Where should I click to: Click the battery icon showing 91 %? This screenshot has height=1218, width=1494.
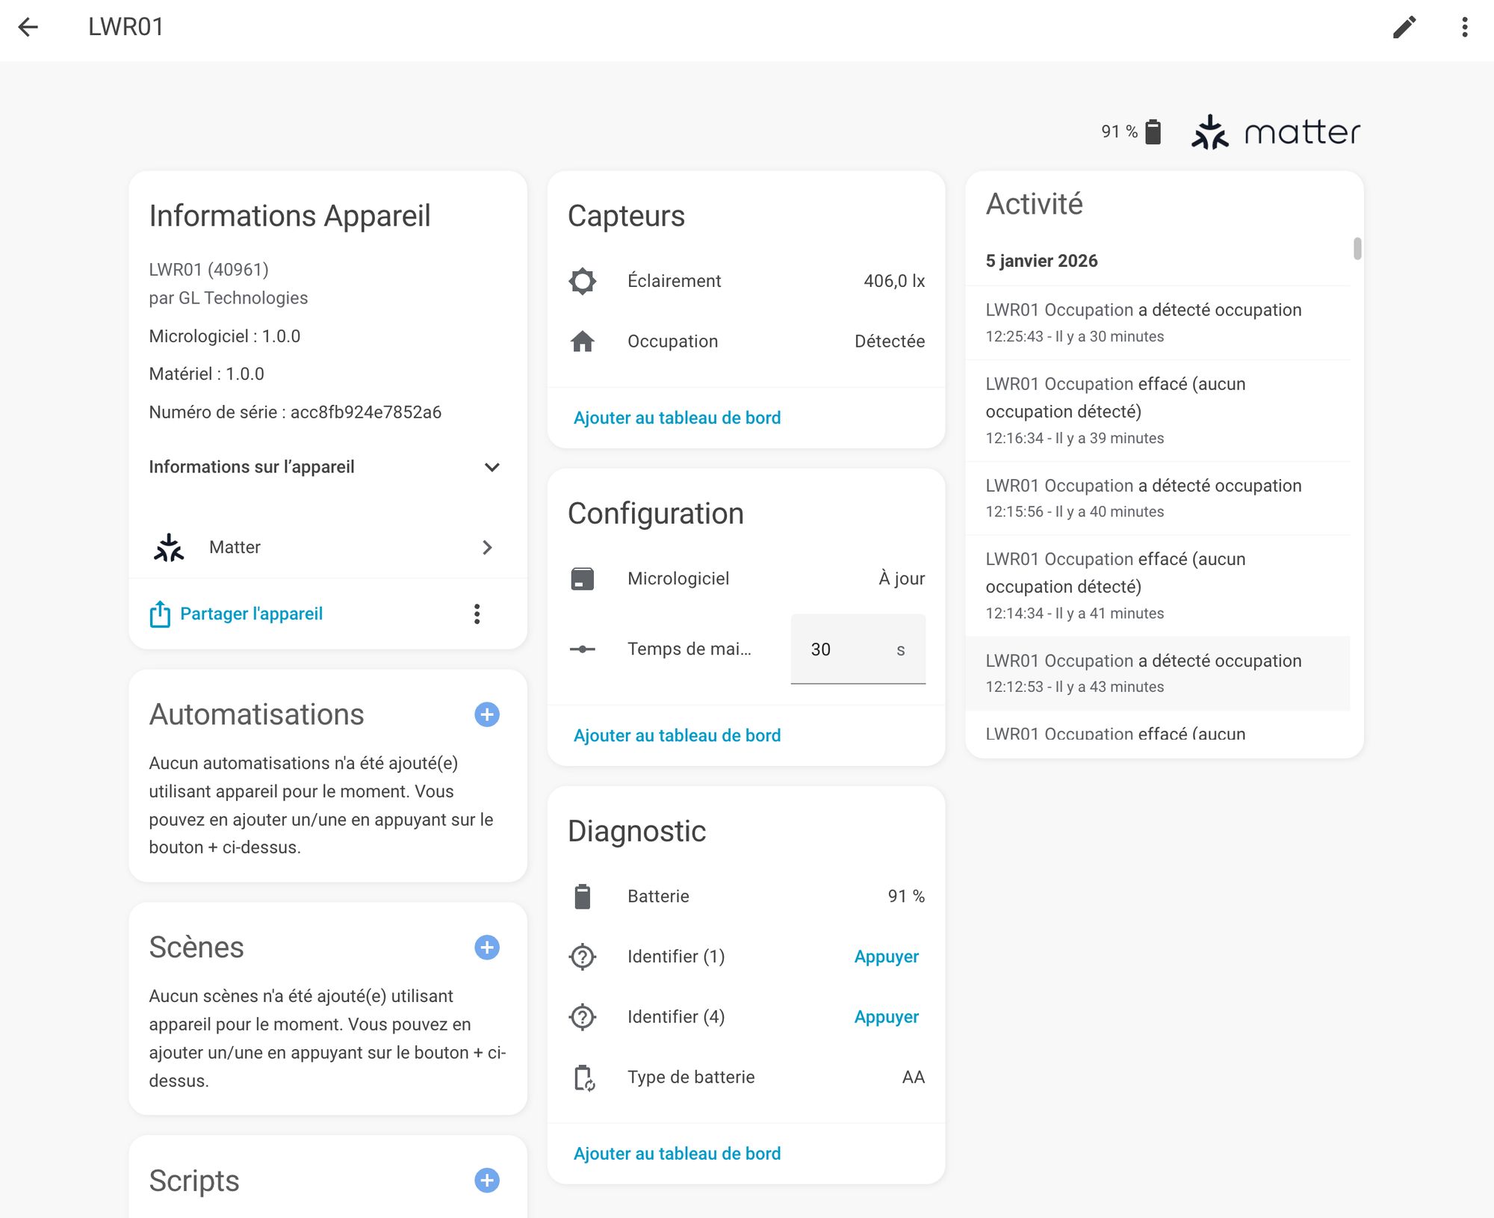[1153, 132]
